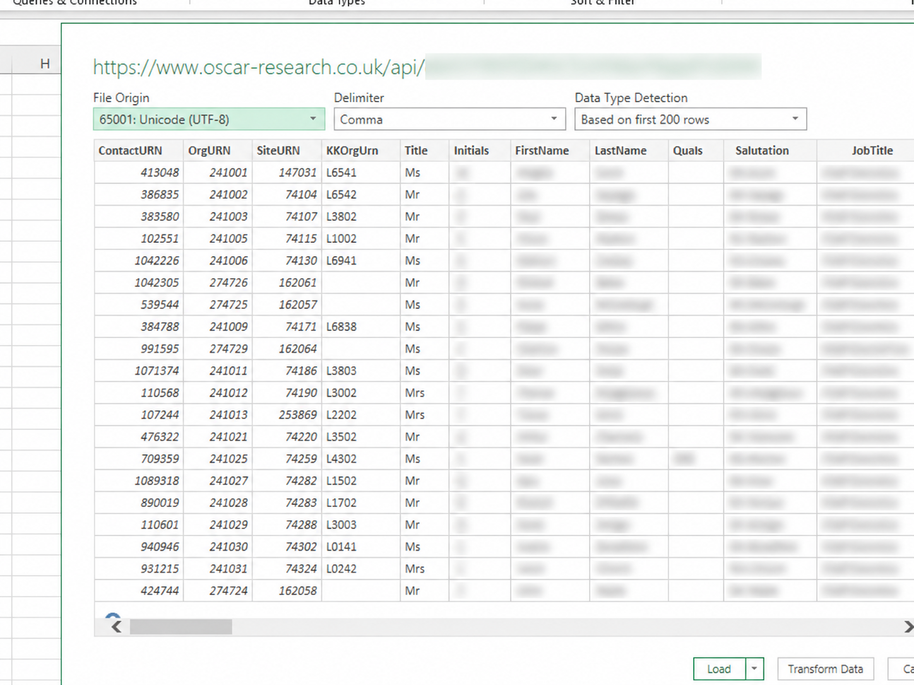Click ContactURN cell 709359
This screenshot has width=914, height=685.
pyautogui.click(x=139, y=459)
